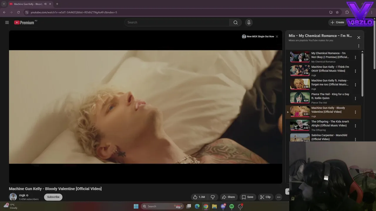Dislike the Bloody Valentine video
This screenshot has width=376, height=211.
(213, 197)
